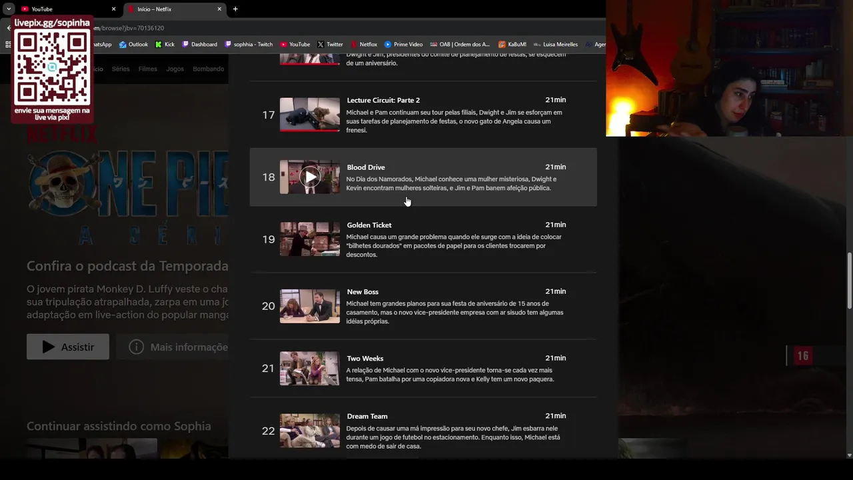Close the YouTube tab

click(x=113, y=9)
